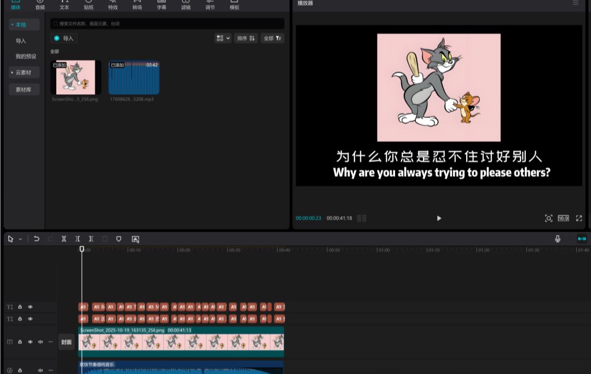Start voice recording with the microphone icon

(x=558, y=239)
